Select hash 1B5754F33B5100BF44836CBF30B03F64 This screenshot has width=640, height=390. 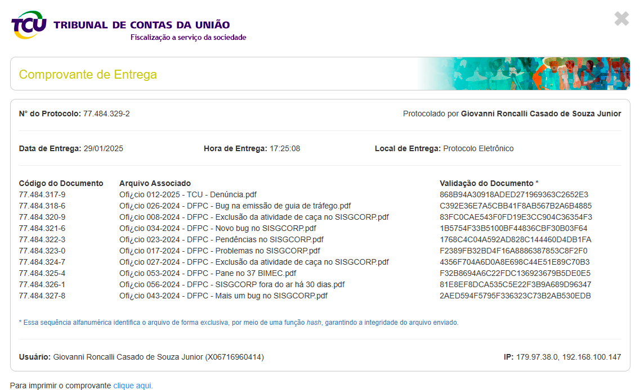(513, 228)
